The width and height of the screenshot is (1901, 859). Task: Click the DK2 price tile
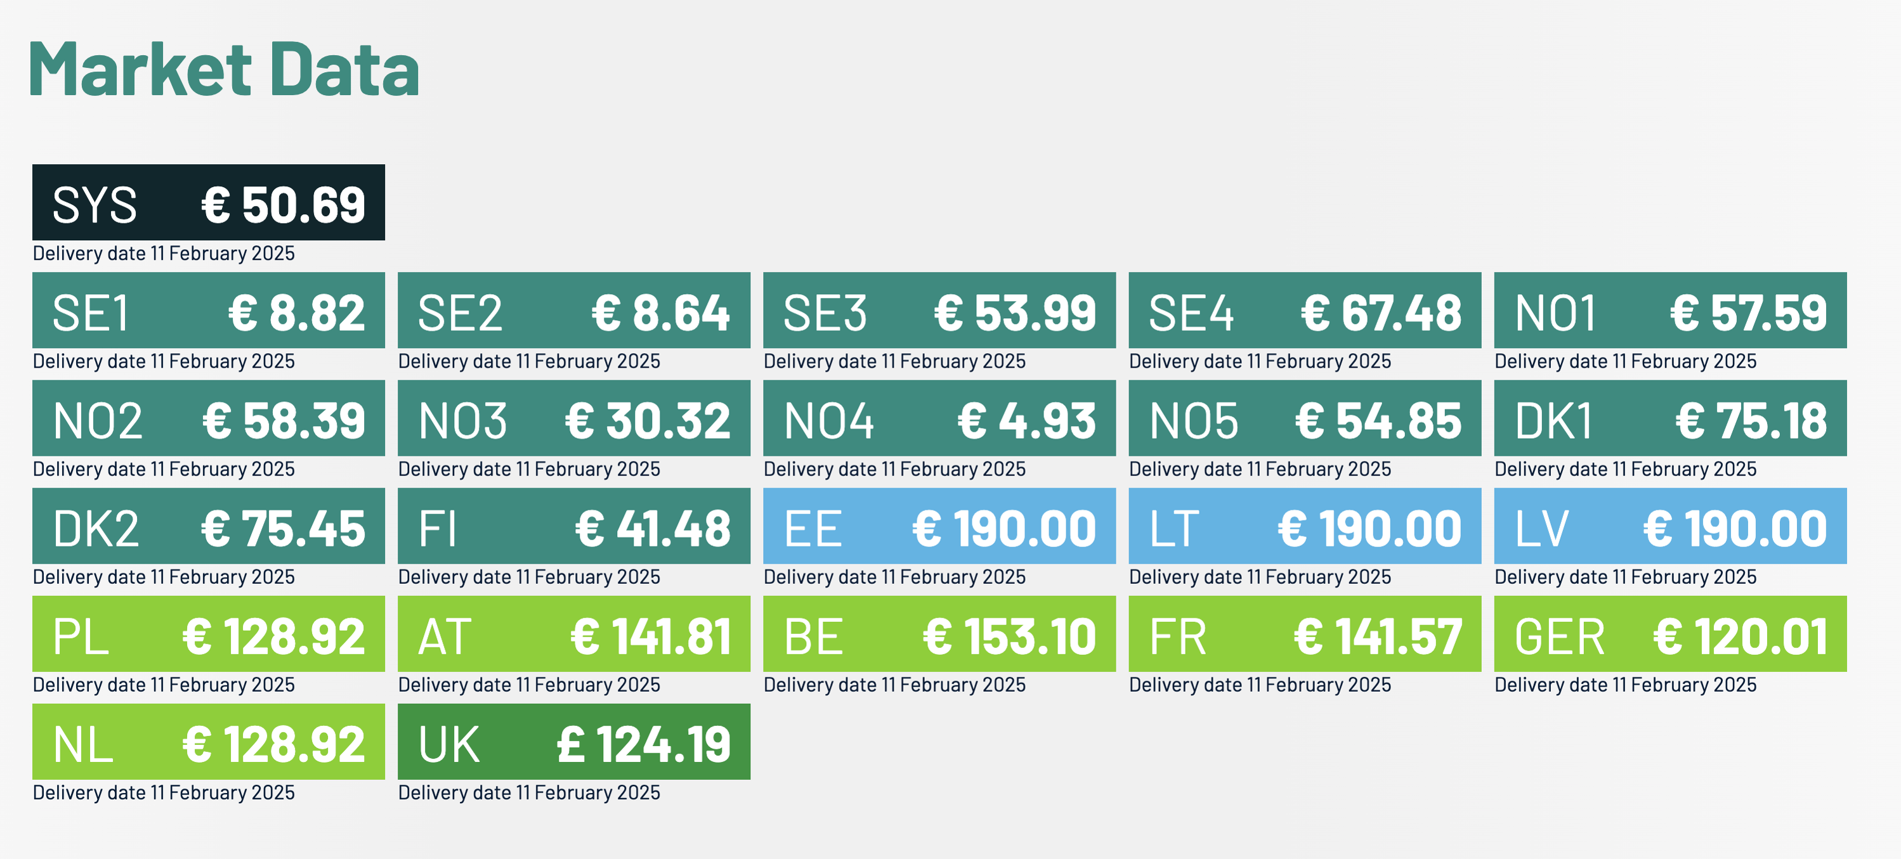click(x=208, y=525)
